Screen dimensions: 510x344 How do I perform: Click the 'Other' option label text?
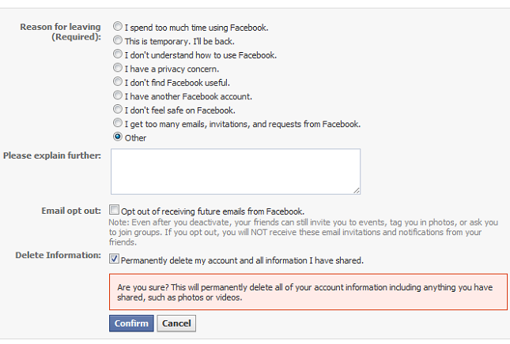[134, 138]
